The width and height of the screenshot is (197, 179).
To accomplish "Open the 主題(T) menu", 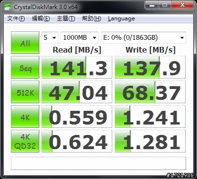I will 66,18.
